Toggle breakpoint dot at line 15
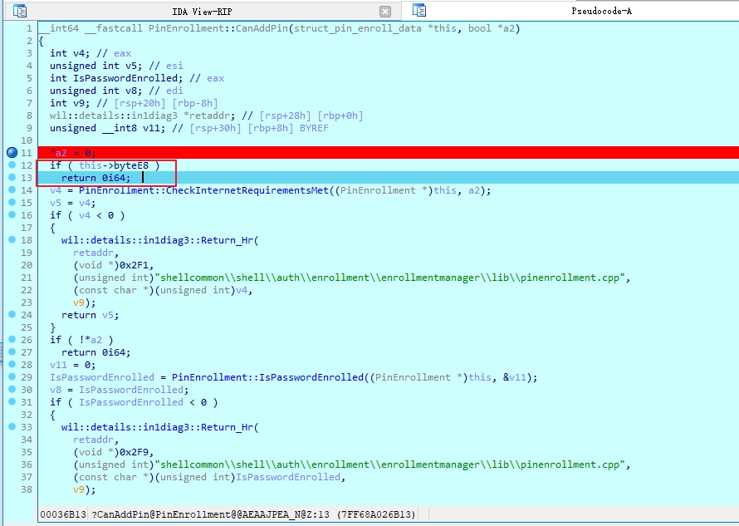The image size is (739, 526). coord(12,202)
